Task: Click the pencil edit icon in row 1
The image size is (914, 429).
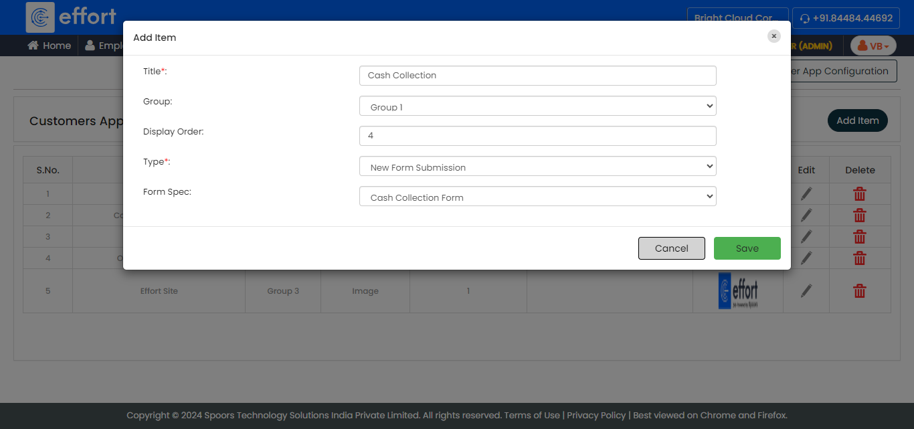Action: click(806, 194)
